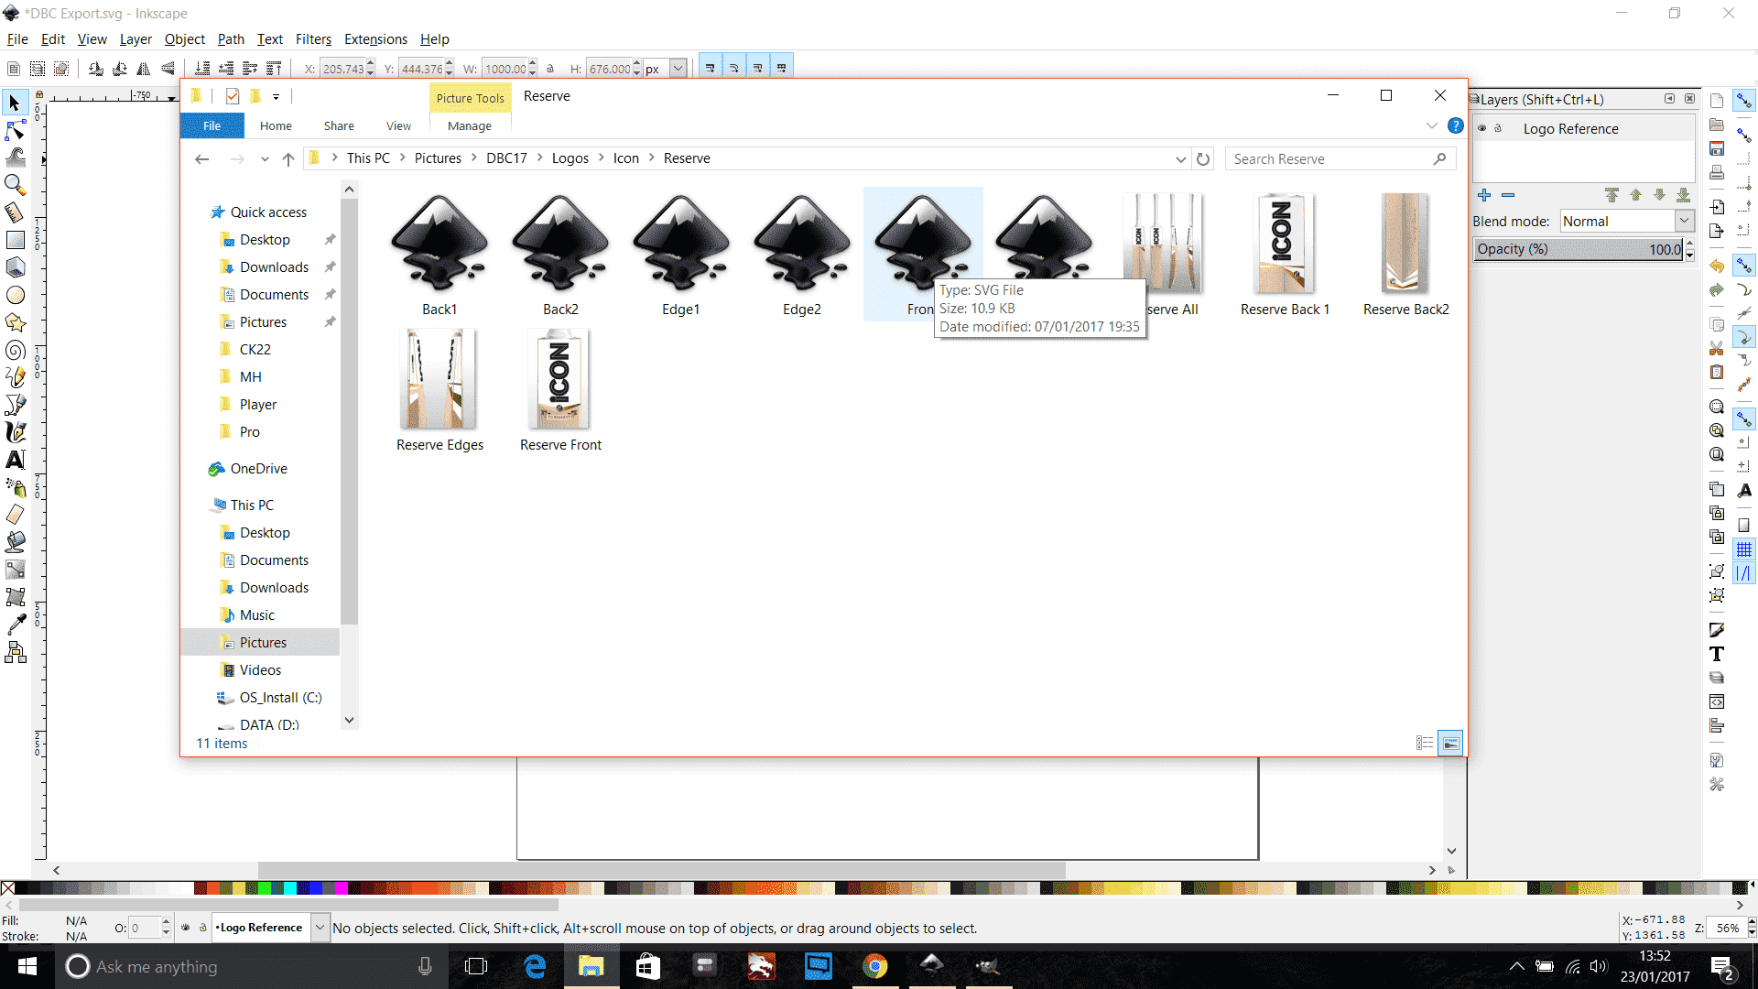Select the eraser tool
This screenshot has height=989, width=1758.
click(15, 515)
